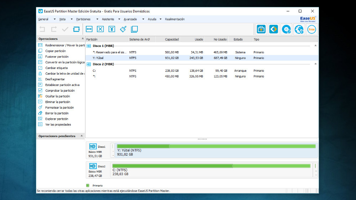Click the bootable disc creation icon

tap(286, 29)
